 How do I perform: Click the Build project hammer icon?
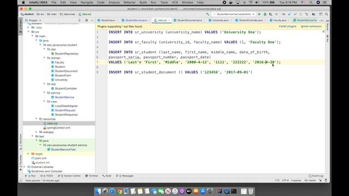coord(207,14)
